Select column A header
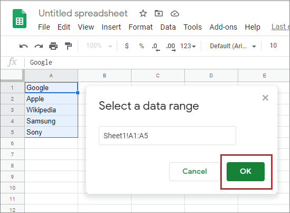The image size is (290, 213). point(51,76)
